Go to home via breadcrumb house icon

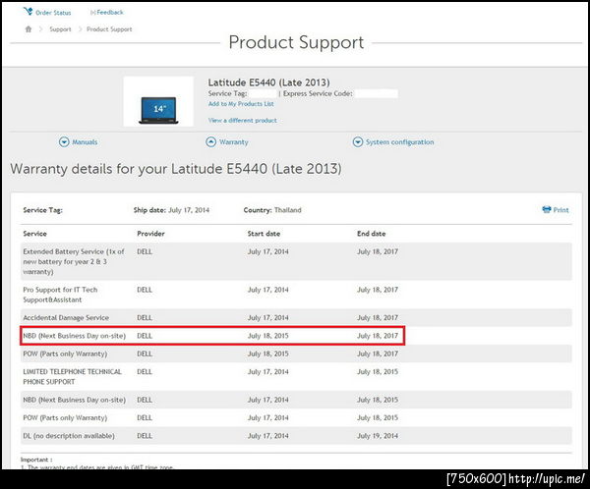[x=29, y=28]
